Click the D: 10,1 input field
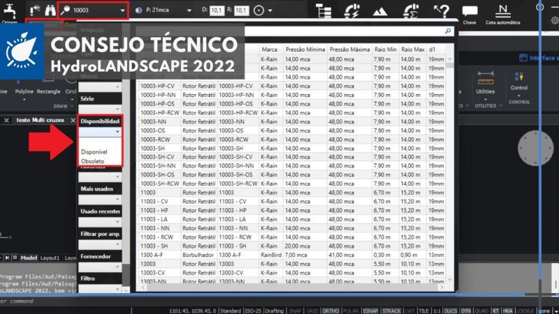This screenshot has width=559, height=314. (x=217, y=10)
